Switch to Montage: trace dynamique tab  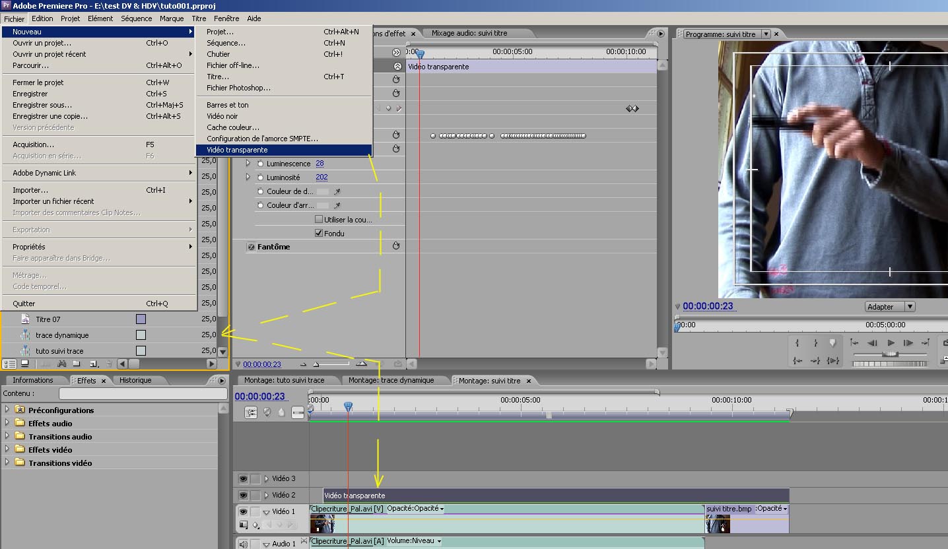[x=391, y=381]
